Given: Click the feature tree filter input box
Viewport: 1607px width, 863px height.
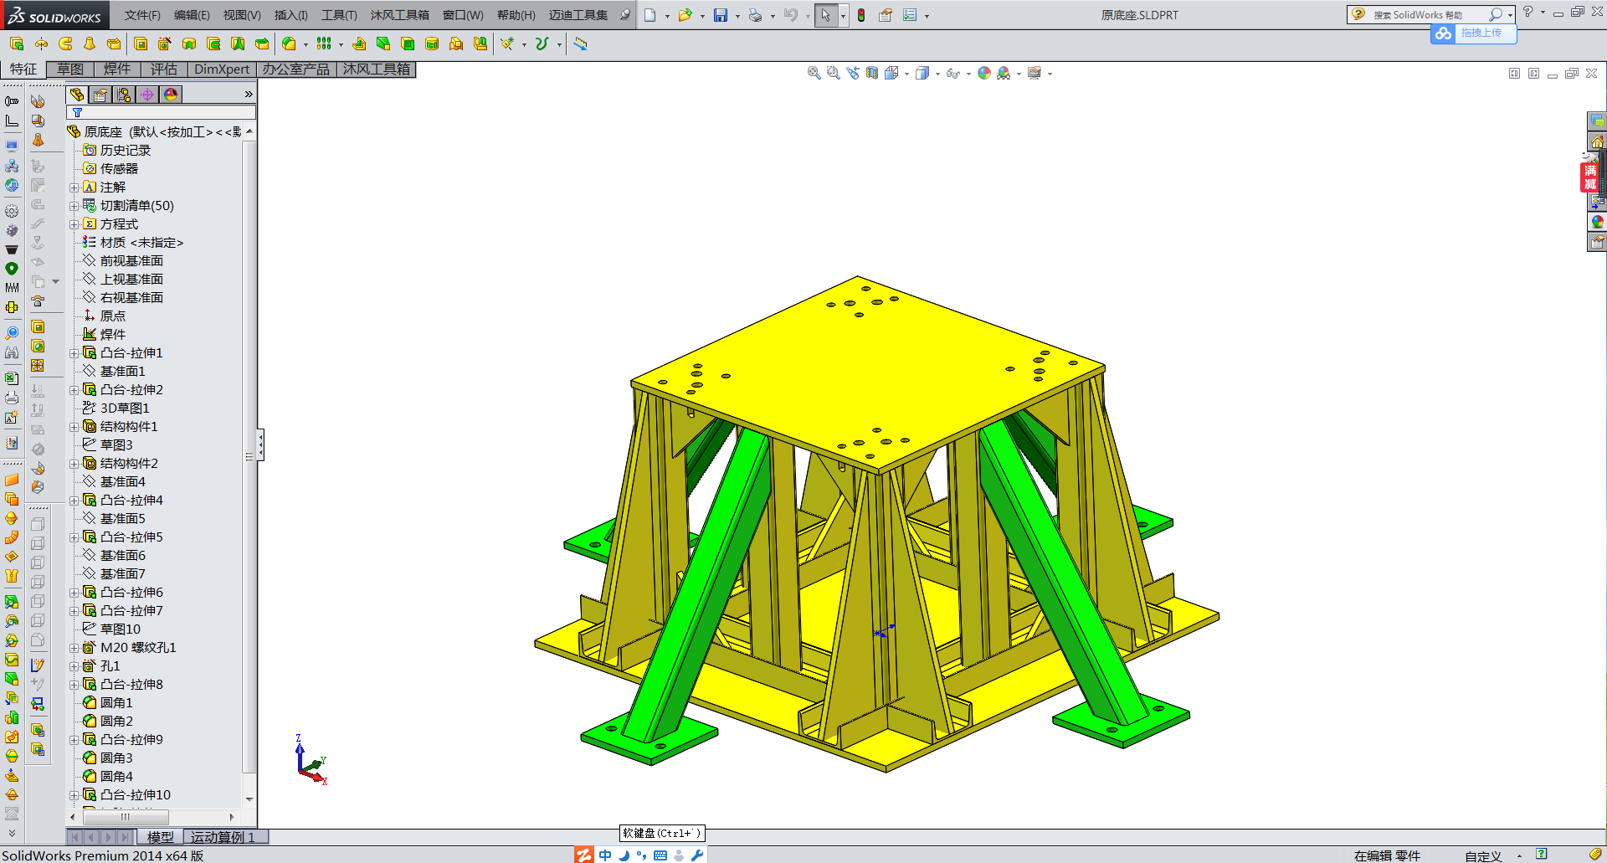Looking at the screenshot, I should coord(161,113).
